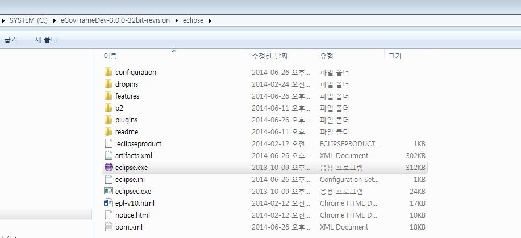Viewport: 521px width, 238px height.
Task: Select the eclipse.ini file icon
Action: click(109, 180)
